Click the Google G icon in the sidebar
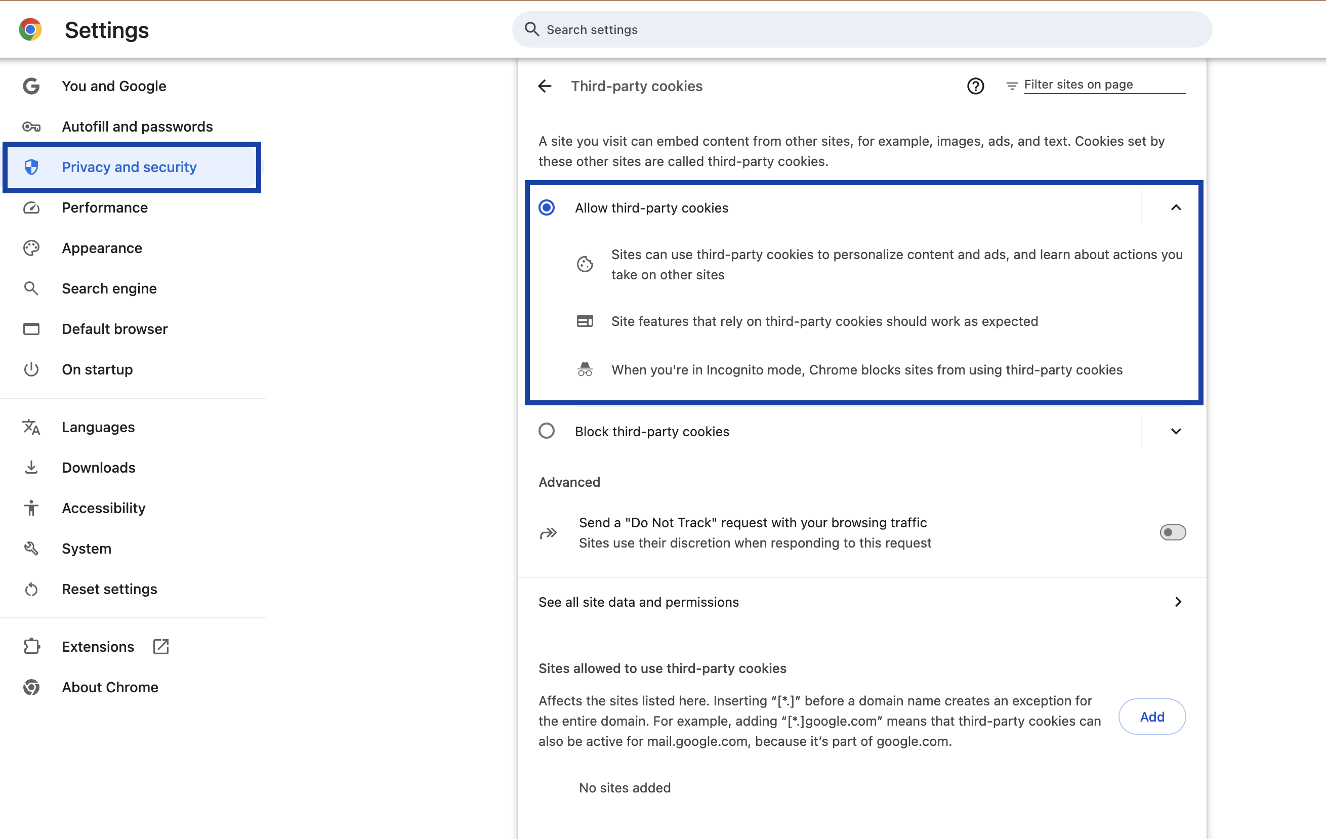This screenshot has height=839, width=1326. [31, 86]
